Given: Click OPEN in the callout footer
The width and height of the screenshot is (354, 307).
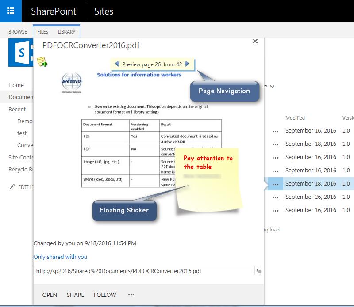Looking at the screenshot, I should tap(50, 295).
